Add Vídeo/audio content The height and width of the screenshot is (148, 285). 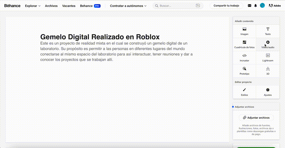(x=268, y=44)
